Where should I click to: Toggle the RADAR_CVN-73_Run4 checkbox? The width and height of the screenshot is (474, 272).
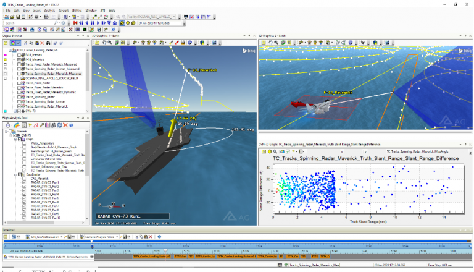coord(25,195)
